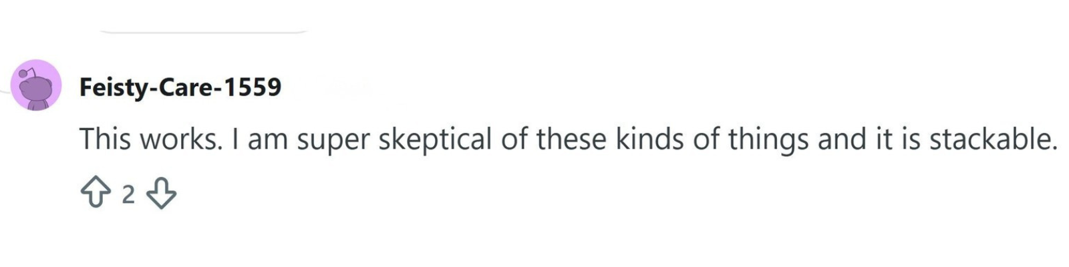
Task: Open the Feisty-Care-1559 user profile
Action: click(x=180, y=87)
